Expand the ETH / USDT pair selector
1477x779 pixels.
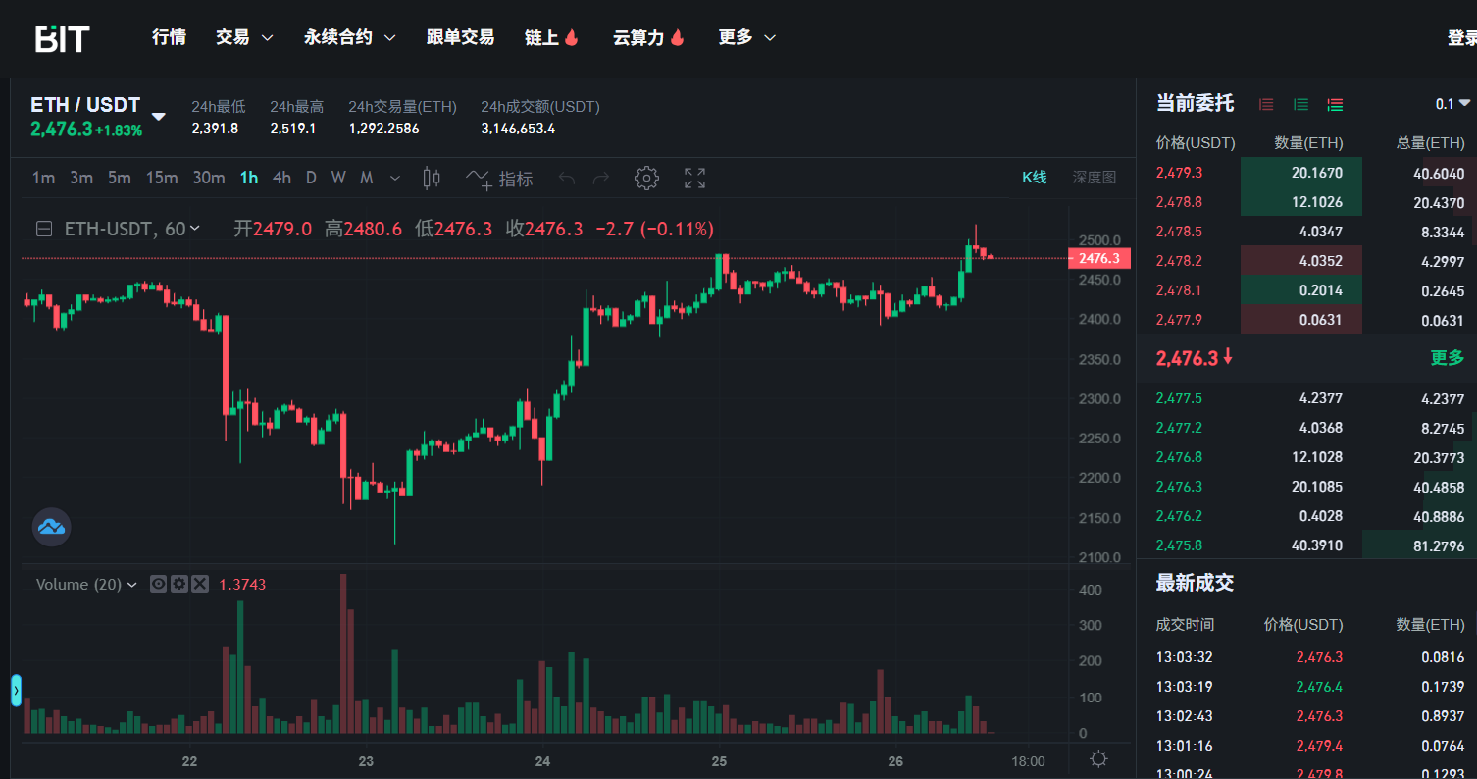coord(158,117)
